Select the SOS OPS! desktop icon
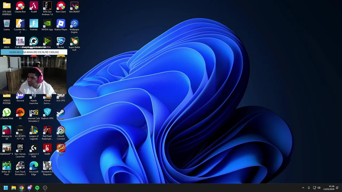The image size is (342, 192). coord(61,98)
